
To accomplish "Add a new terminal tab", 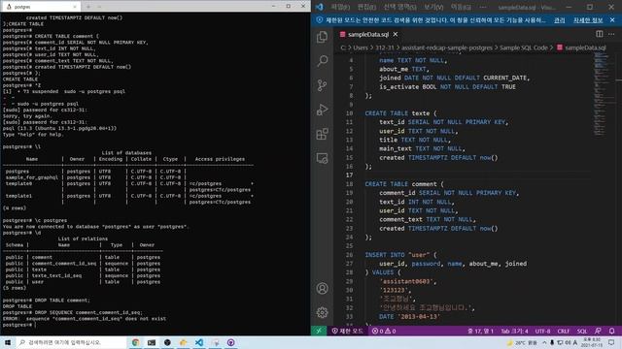I will click(x=88, y=7).
